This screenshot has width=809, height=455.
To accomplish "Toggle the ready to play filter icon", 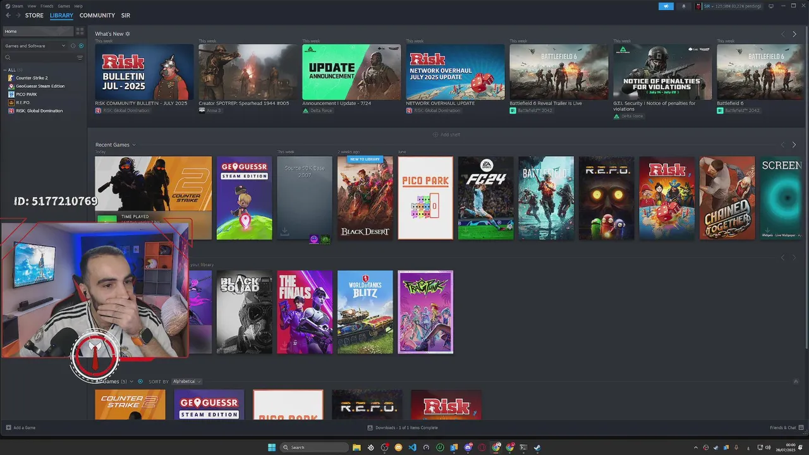I will (x=81, y=45).
